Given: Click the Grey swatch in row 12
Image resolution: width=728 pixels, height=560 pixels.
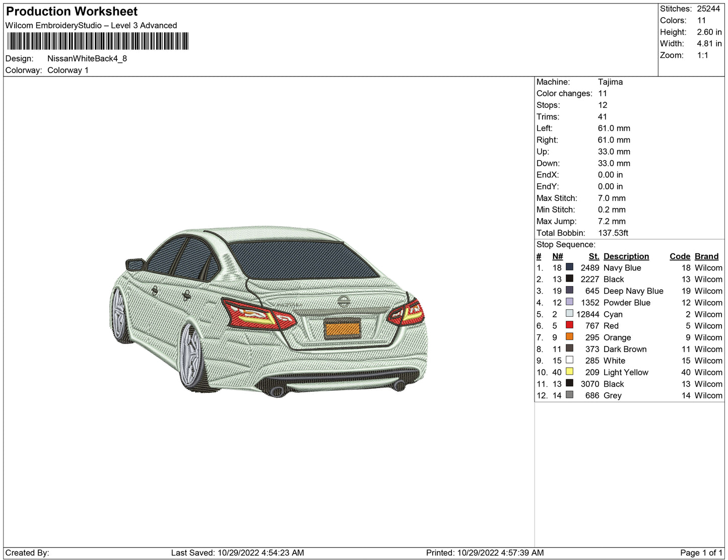Looking at the screenshot, I should pos(569,395).
